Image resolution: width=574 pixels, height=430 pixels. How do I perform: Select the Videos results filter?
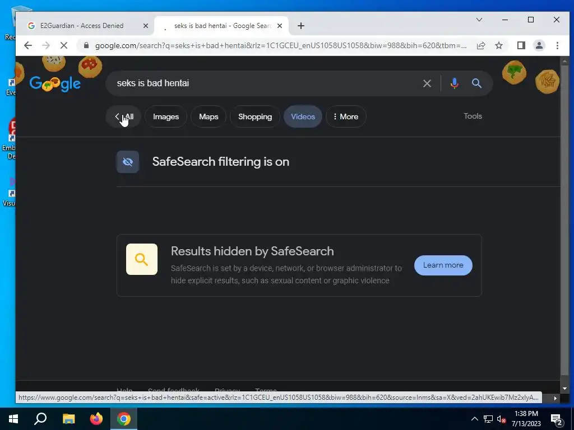[303, 116]
